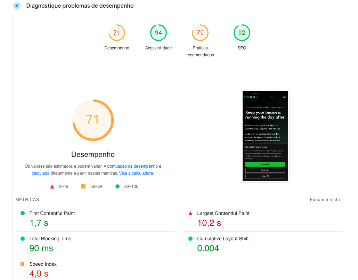Click the large Desempenho 71 gauge

pyautogui.click(x=93, y=120)
